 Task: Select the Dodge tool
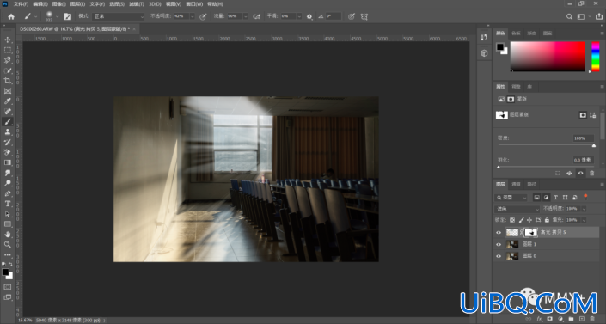8,183
